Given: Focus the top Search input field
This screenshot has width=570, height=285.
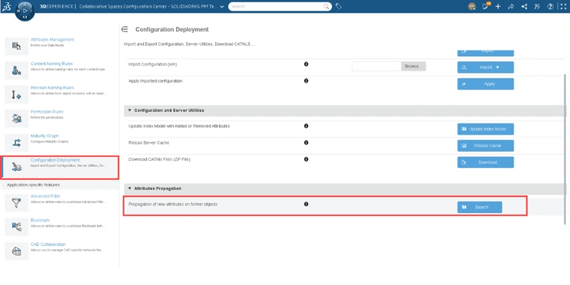Looking at the screenshot, I should 276,6.
